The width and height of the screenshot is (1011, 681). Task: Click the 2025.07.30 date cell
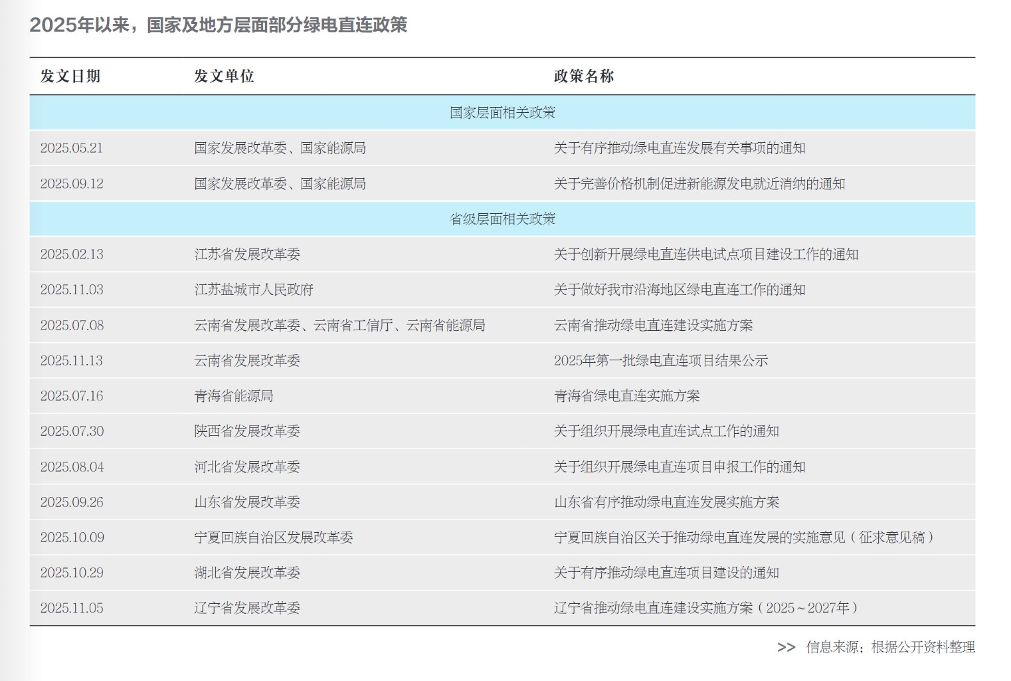[x=72, y=431]
